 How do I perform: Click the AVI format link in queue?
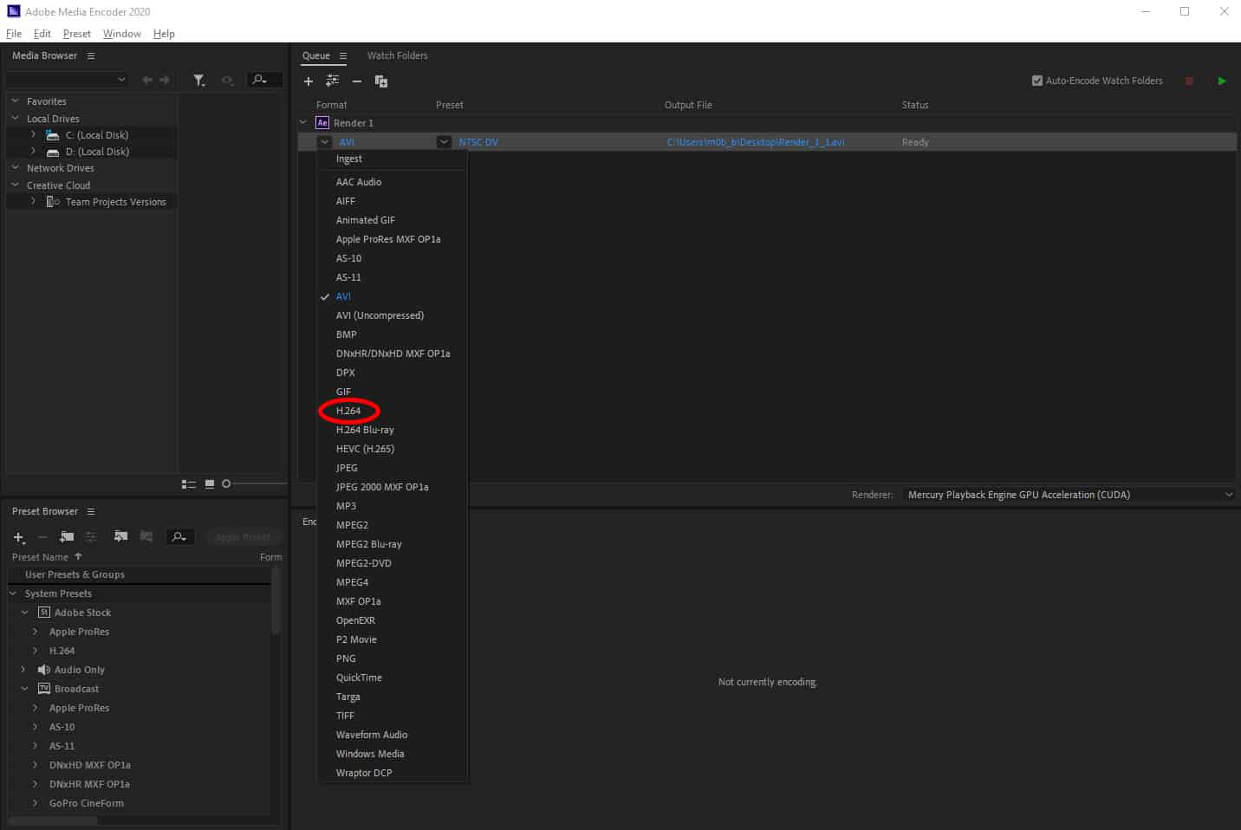pos(347,142)
